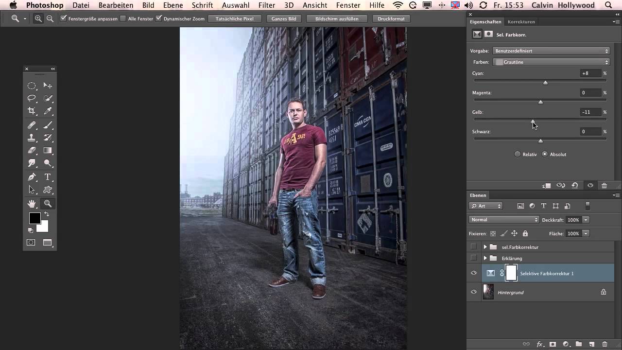Select the Smudge tool

[x=32, y=163]
